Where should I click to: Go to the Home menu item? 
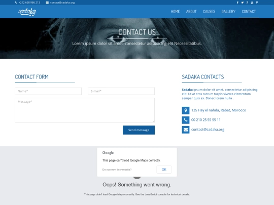tap(175, 12)
